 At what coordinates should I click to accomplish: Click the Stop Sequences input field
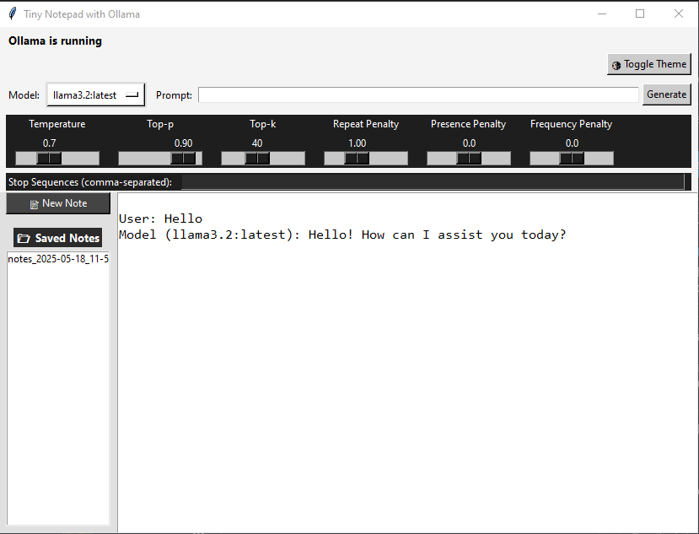coord(433,182)
